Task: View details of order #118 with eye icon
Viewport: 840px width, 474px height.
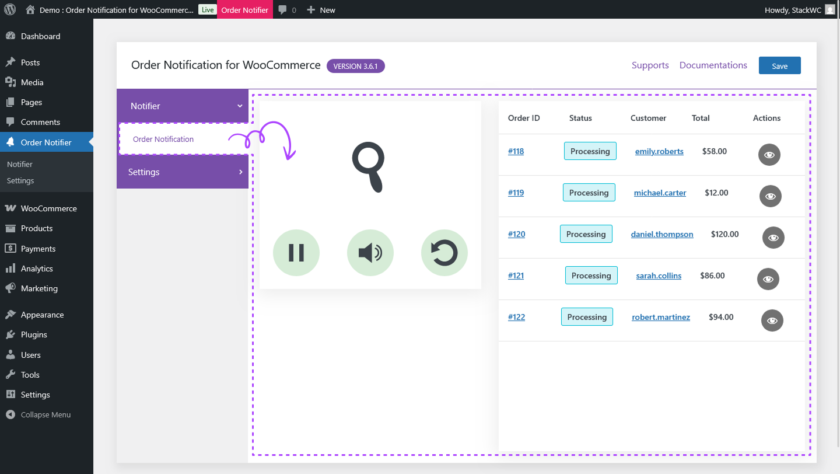Action: click(769, 155)
